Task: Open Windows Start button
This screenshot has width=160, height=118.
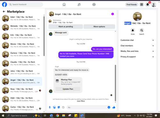Action: coord(3,115)
